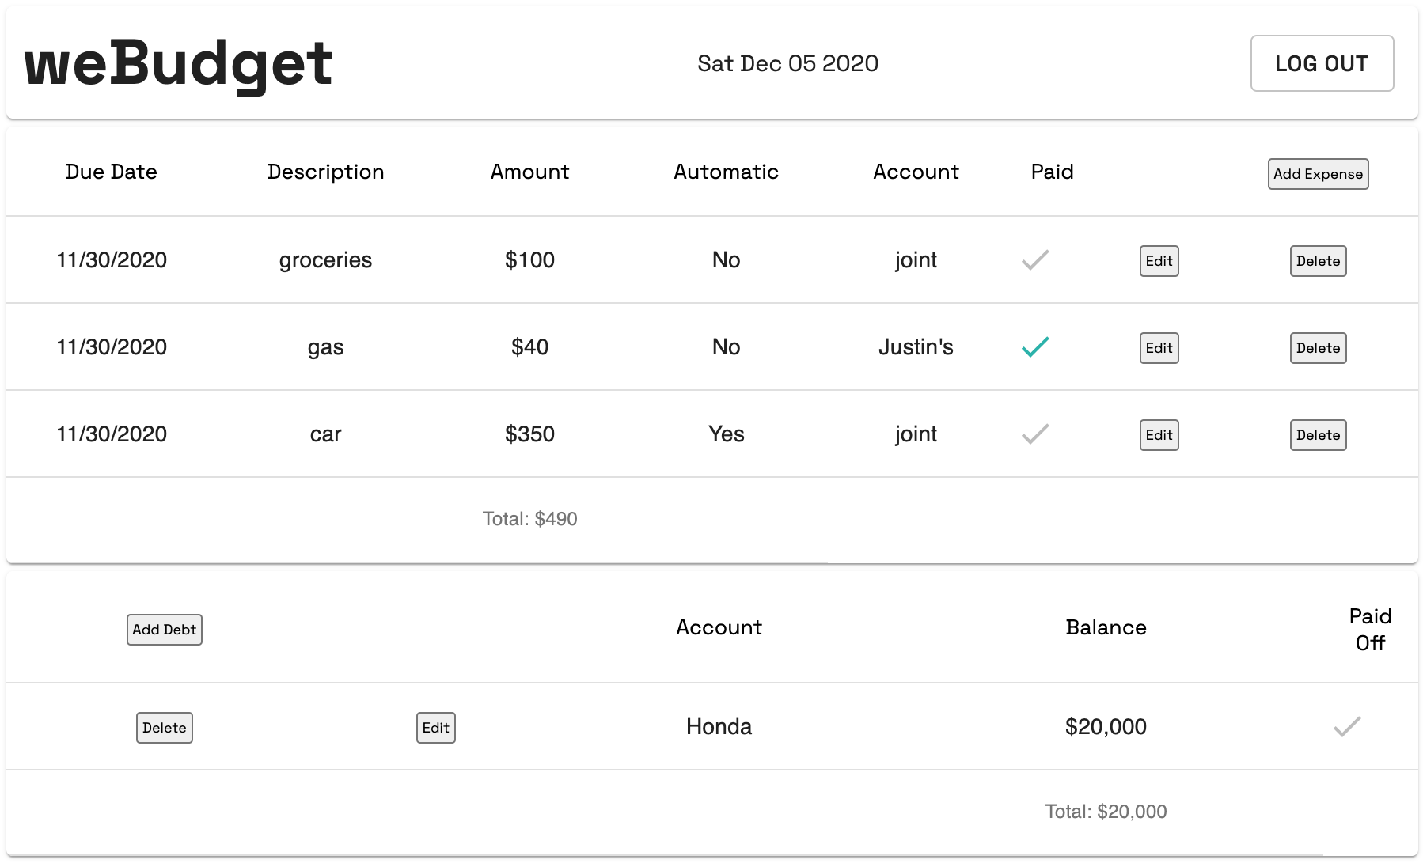
Task: Select the Justin's account cell
Action: coord(916,347)
